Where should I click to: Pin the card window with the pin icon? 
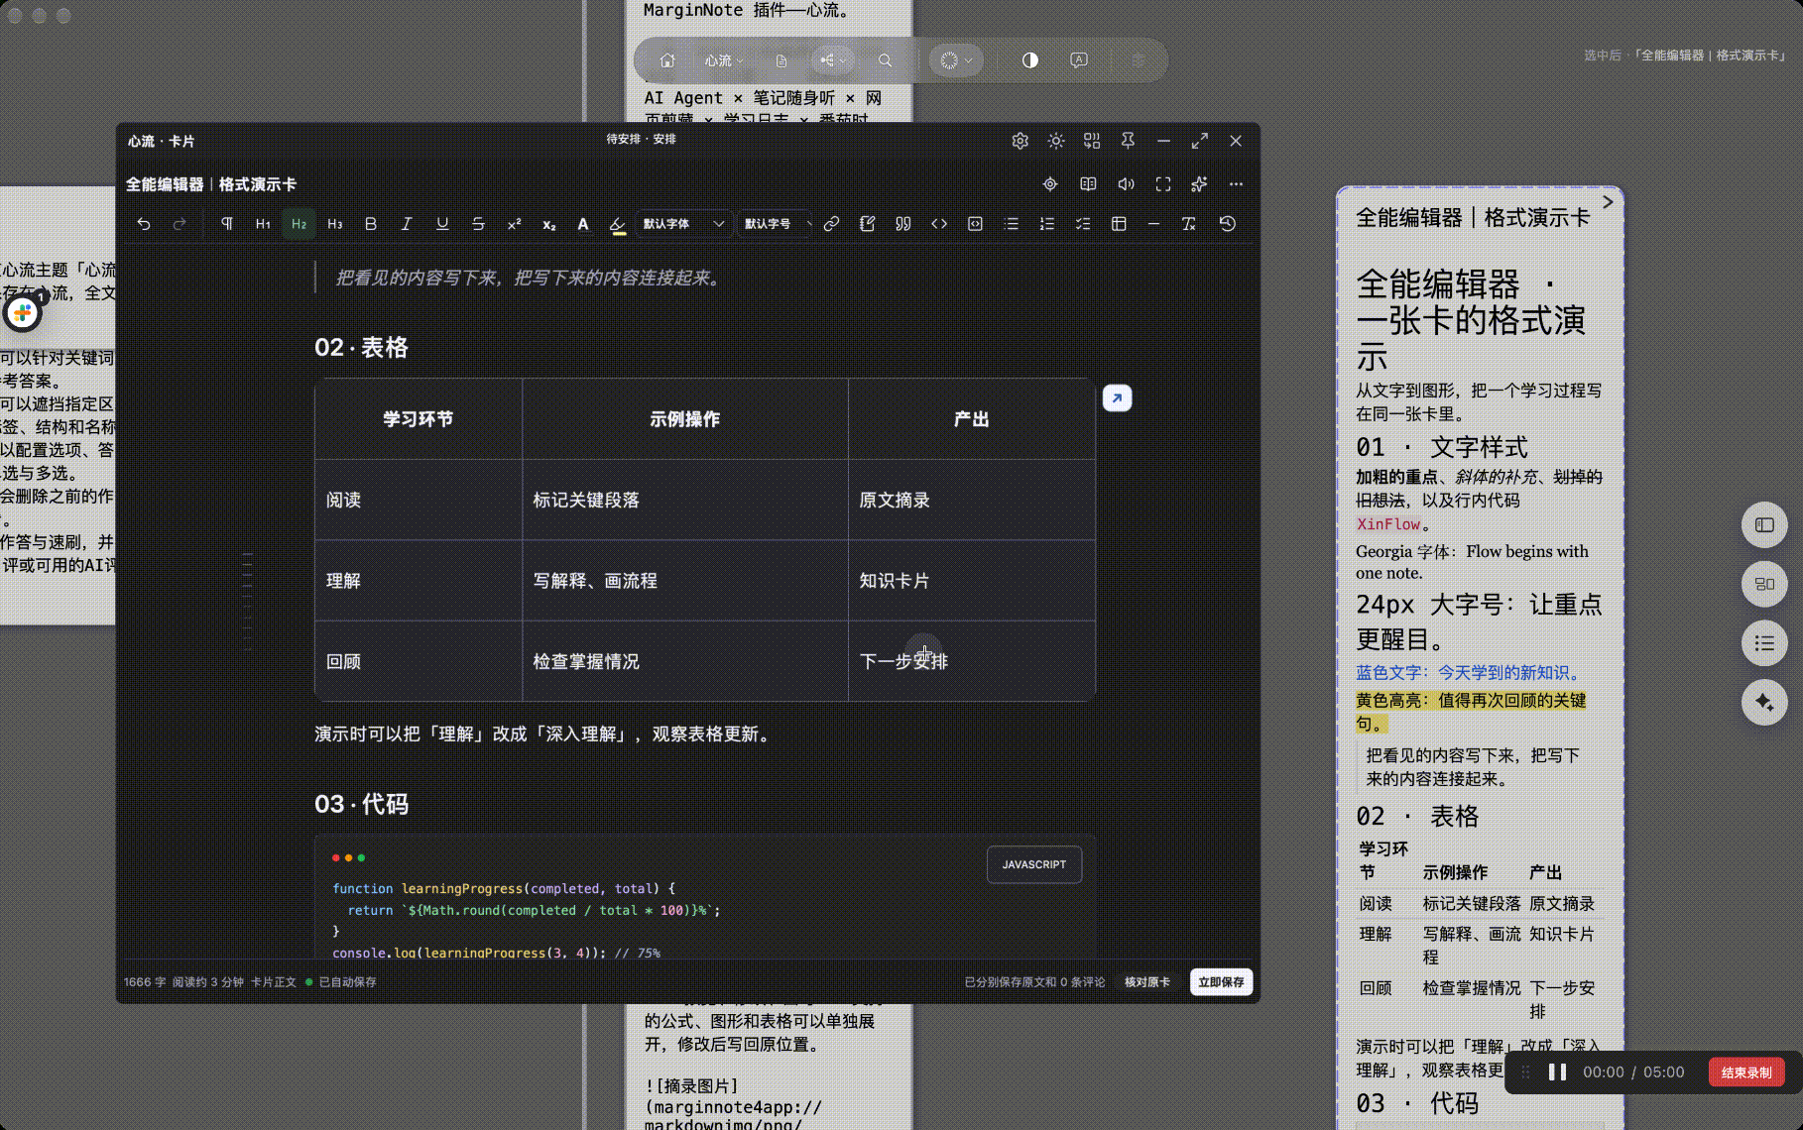click(x=1128, y=141)
